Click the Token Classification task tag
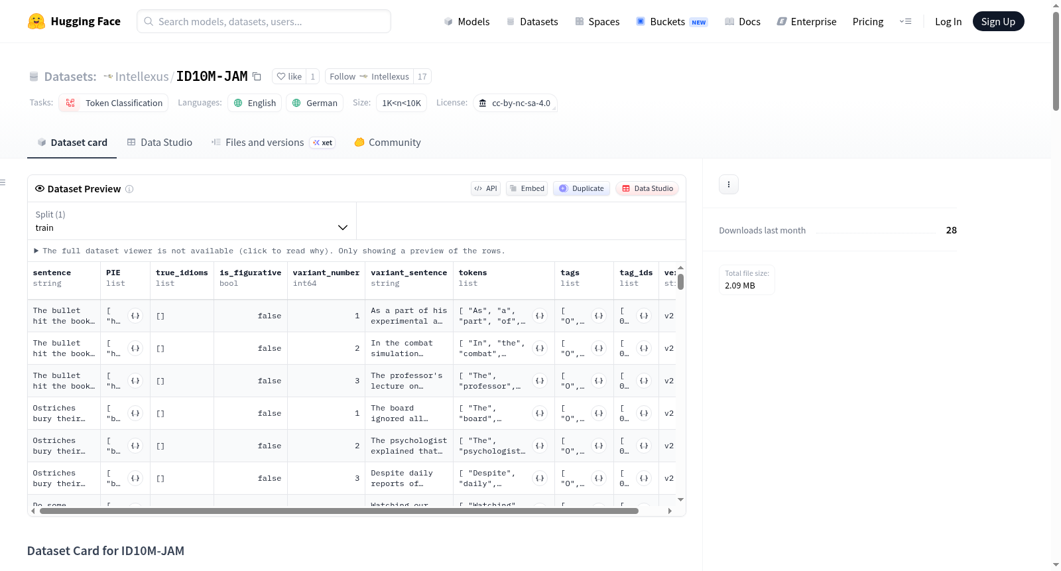The image size is (1061, 571). pos(113,103)
